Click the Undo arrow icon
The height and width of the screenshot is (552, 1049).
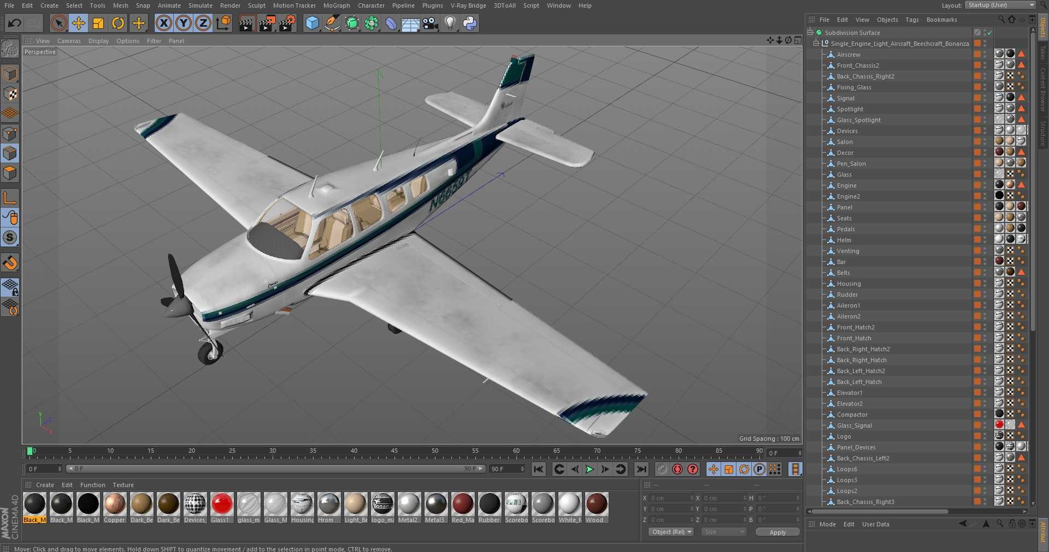pyautogui.click(x=15, y=23)
